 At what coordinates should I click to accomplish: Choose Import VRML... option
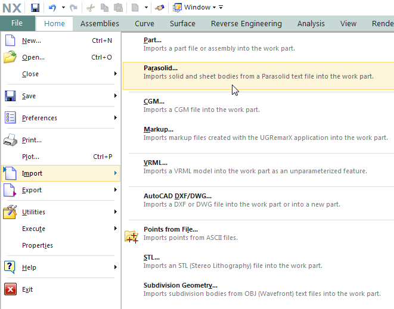258,167
